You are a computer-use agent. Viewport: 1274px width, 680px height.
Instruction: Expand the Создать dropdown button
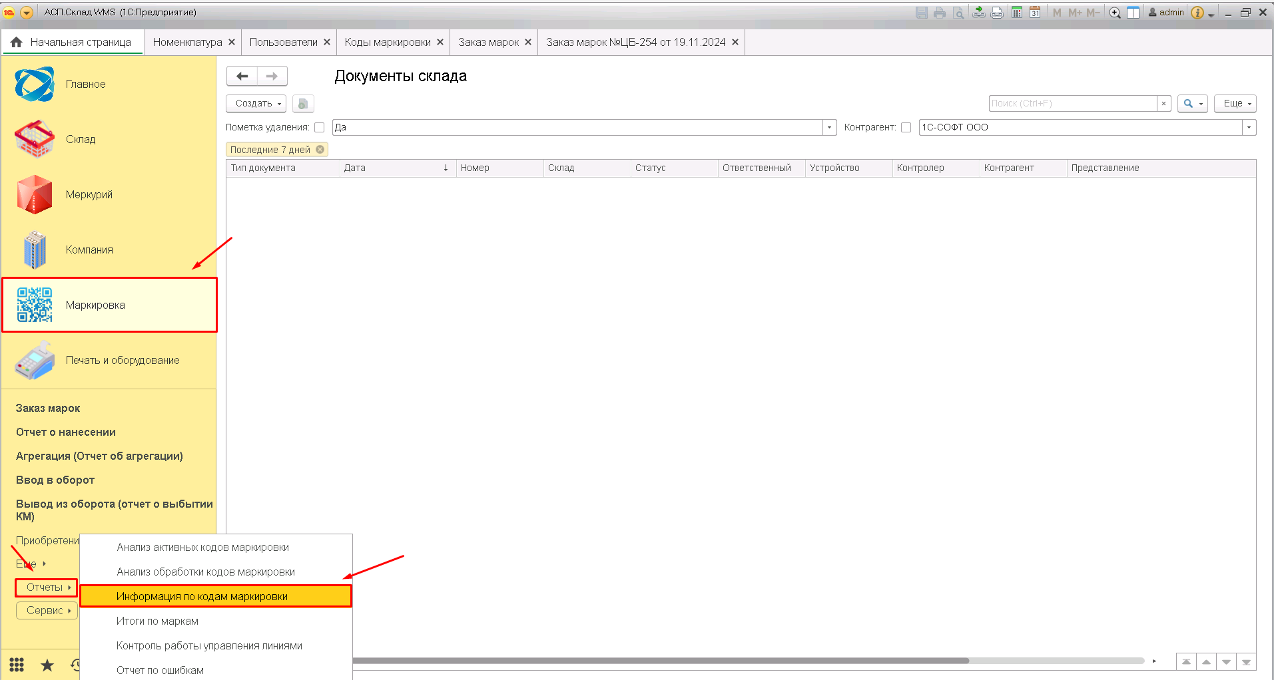pyautogui.click(x=256, y=103)
